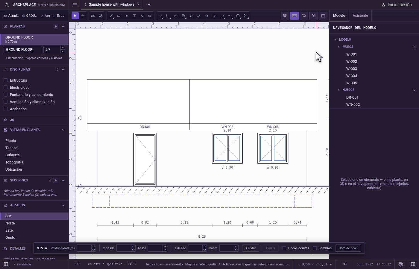The width and height of the screenshot is (419, 269).
Task: Check the Electricidad discipline
Action: click(x=6, y=88)
